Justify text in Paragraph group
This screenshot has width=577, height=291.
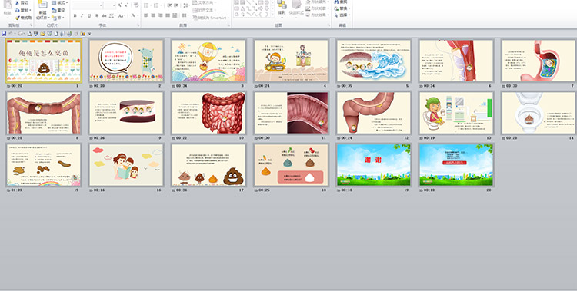[168, 15]
